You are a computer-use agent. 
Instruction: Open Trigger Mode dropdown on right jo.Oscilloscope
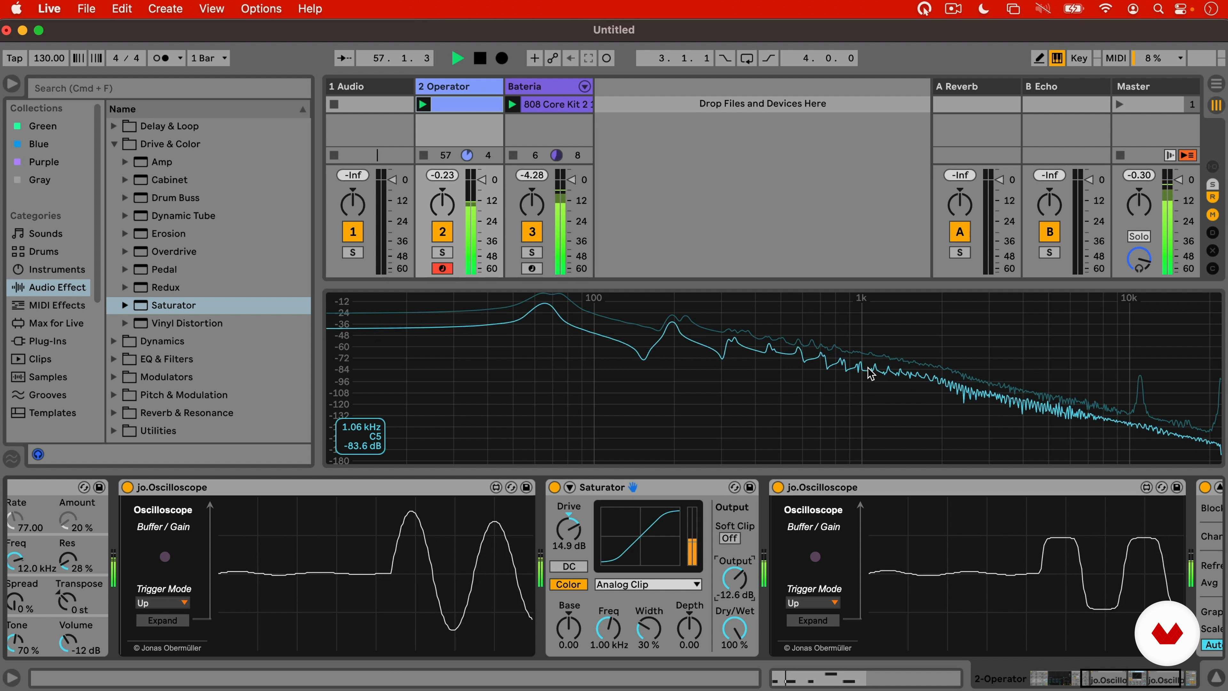pos(813,603)
